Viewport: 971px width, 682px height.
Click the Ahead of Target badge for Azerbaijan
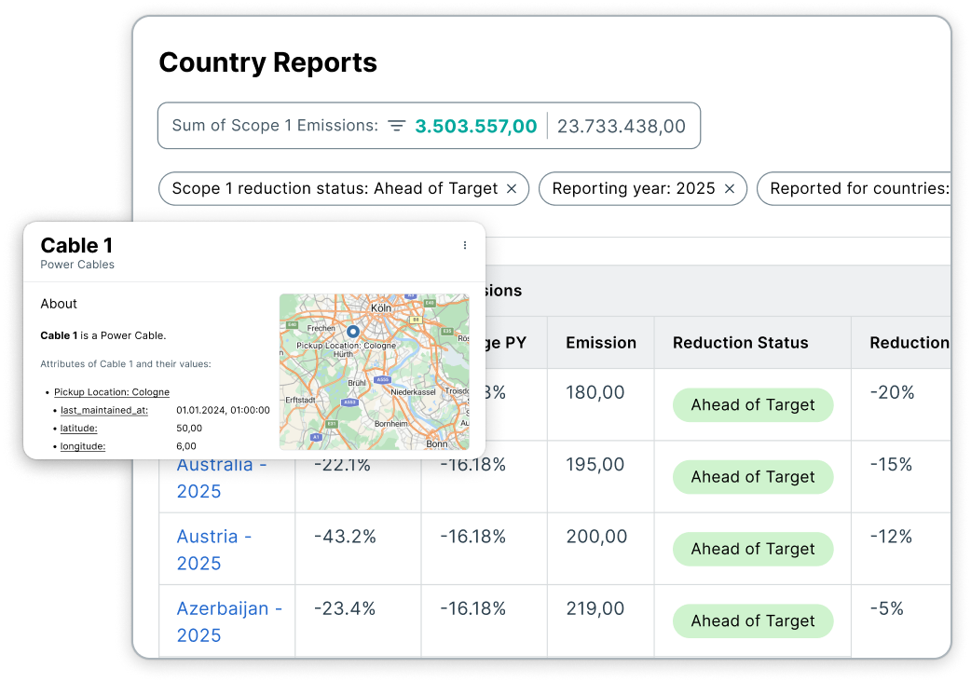[753, 621]
